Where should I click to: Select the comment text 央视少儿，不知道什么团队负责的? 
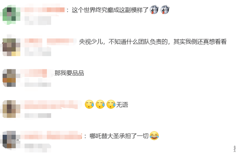123,42
